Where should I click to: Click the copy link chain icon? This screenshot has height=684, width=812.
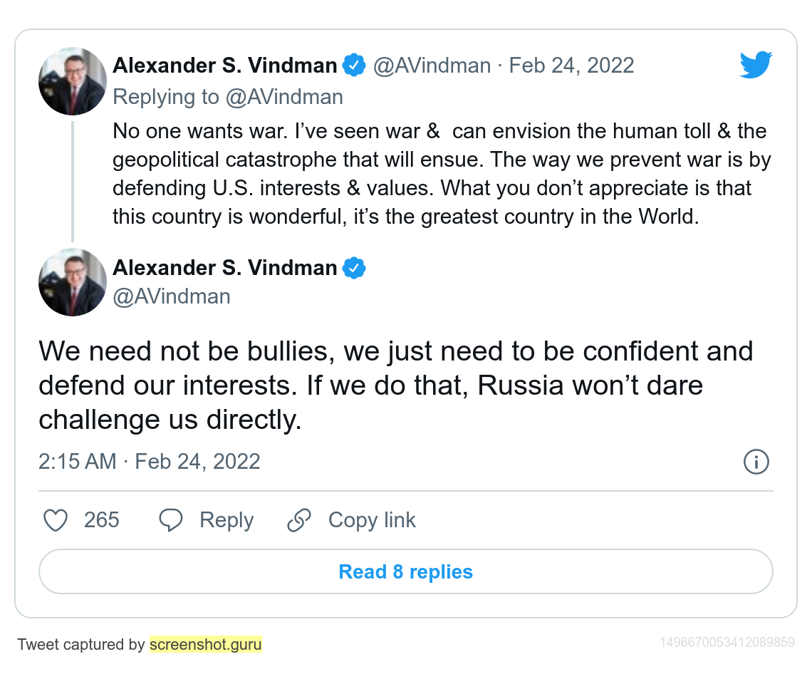click(299, 520)
